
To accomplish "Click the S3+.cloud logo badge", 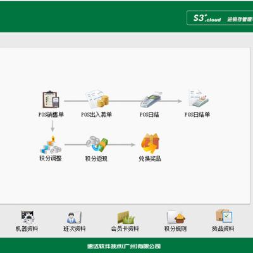I will 220,18.
